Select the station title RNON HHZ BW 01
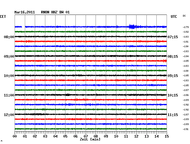 (55, 12)
